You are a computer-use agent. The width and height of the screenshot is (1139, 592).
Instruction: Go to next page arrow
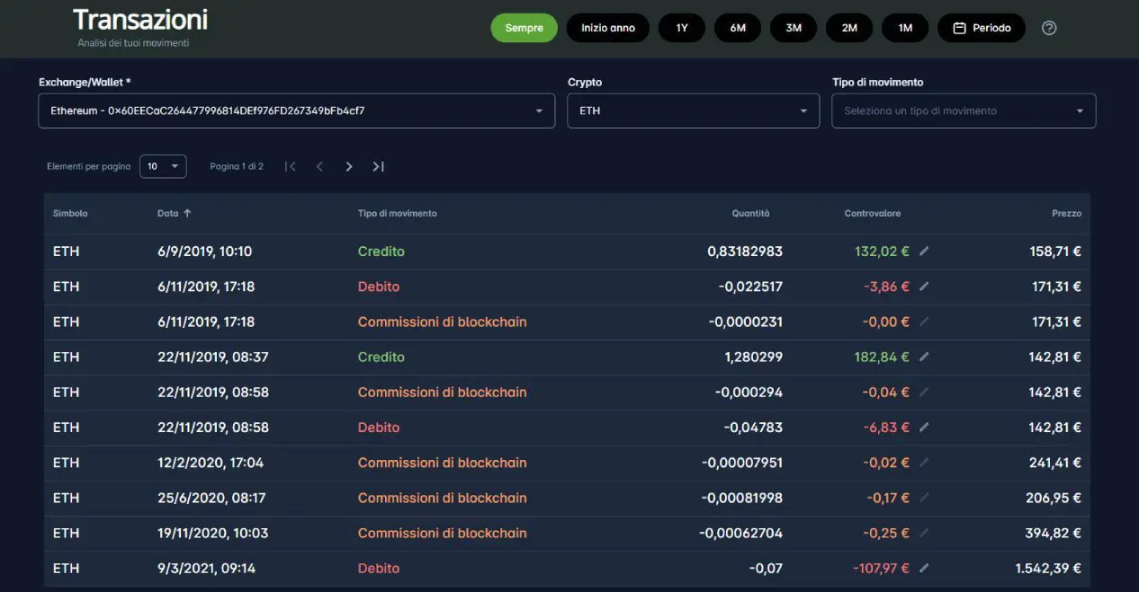349,166
